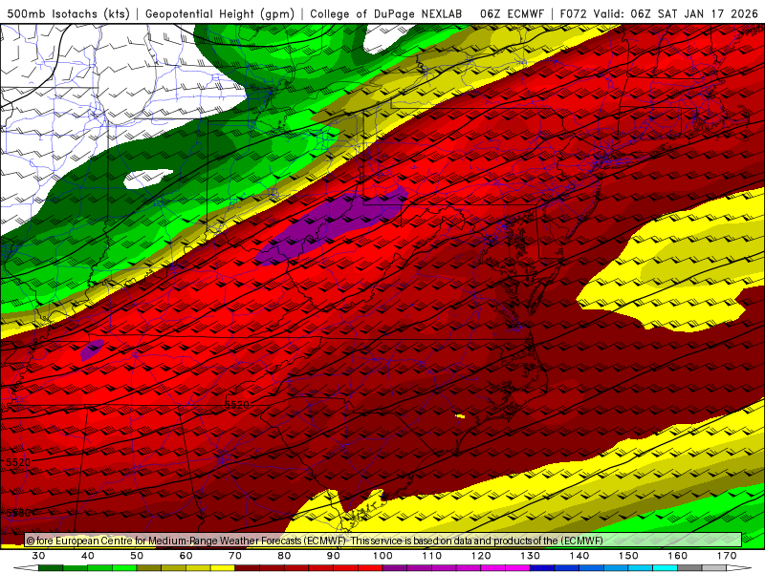Click the '80' value on the color scale

[x=284, y=556]
